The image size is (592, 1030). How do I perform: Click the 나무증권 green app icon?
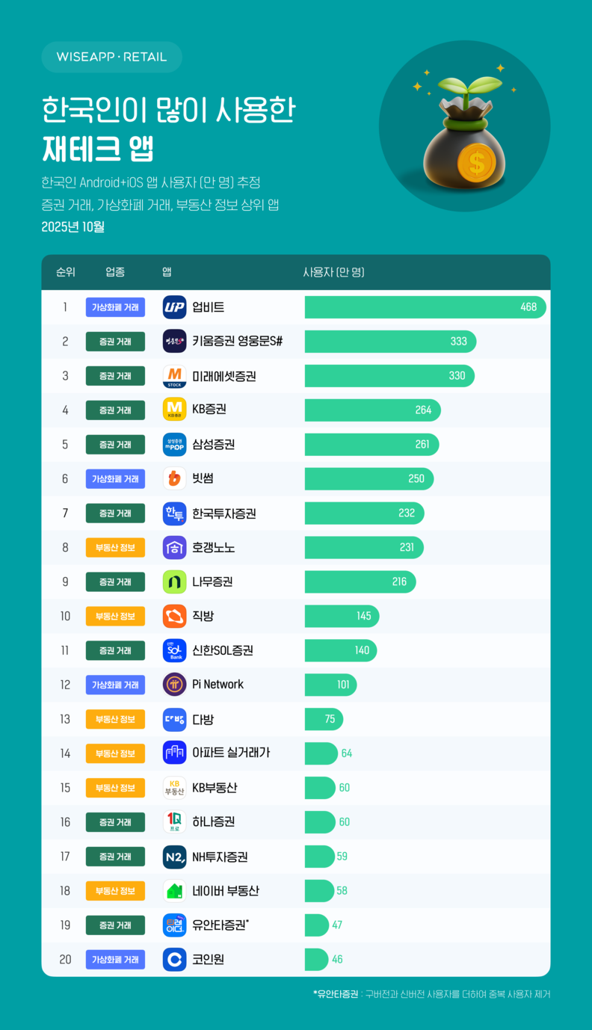click(174, 582)
